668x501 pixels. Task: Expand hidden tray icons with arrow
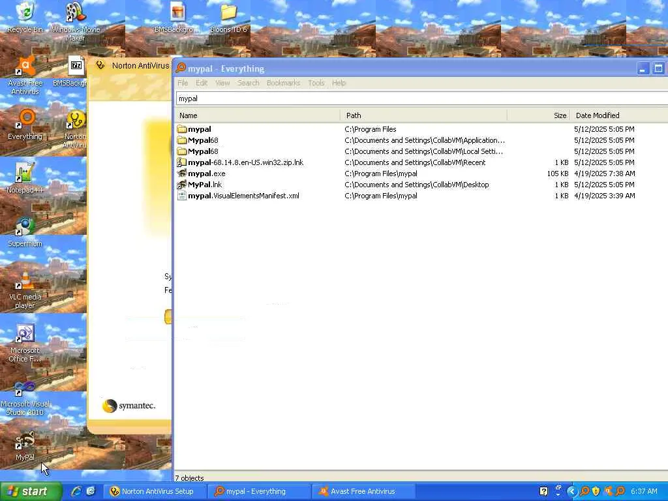pyautogui.click(x=571, y=491)
